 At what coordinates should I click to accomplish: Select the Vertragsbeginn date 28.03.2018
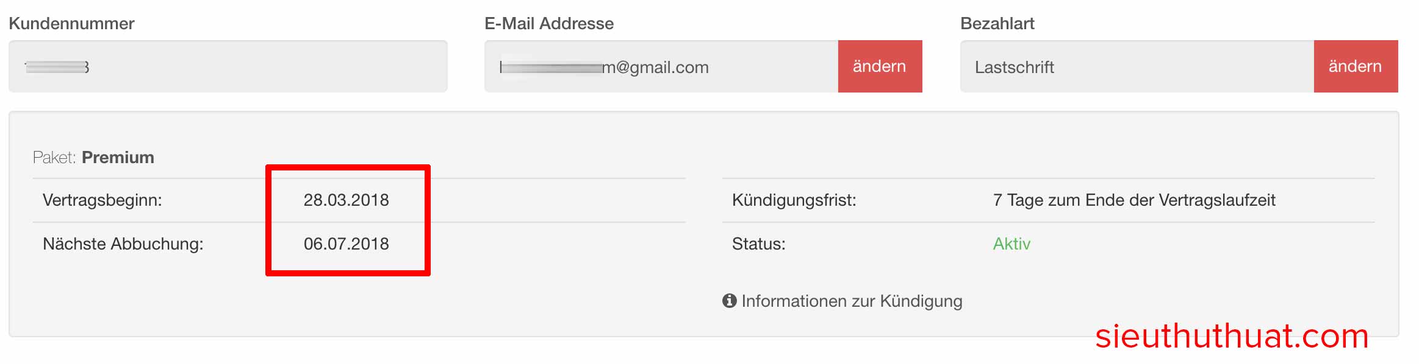(346, 200)
